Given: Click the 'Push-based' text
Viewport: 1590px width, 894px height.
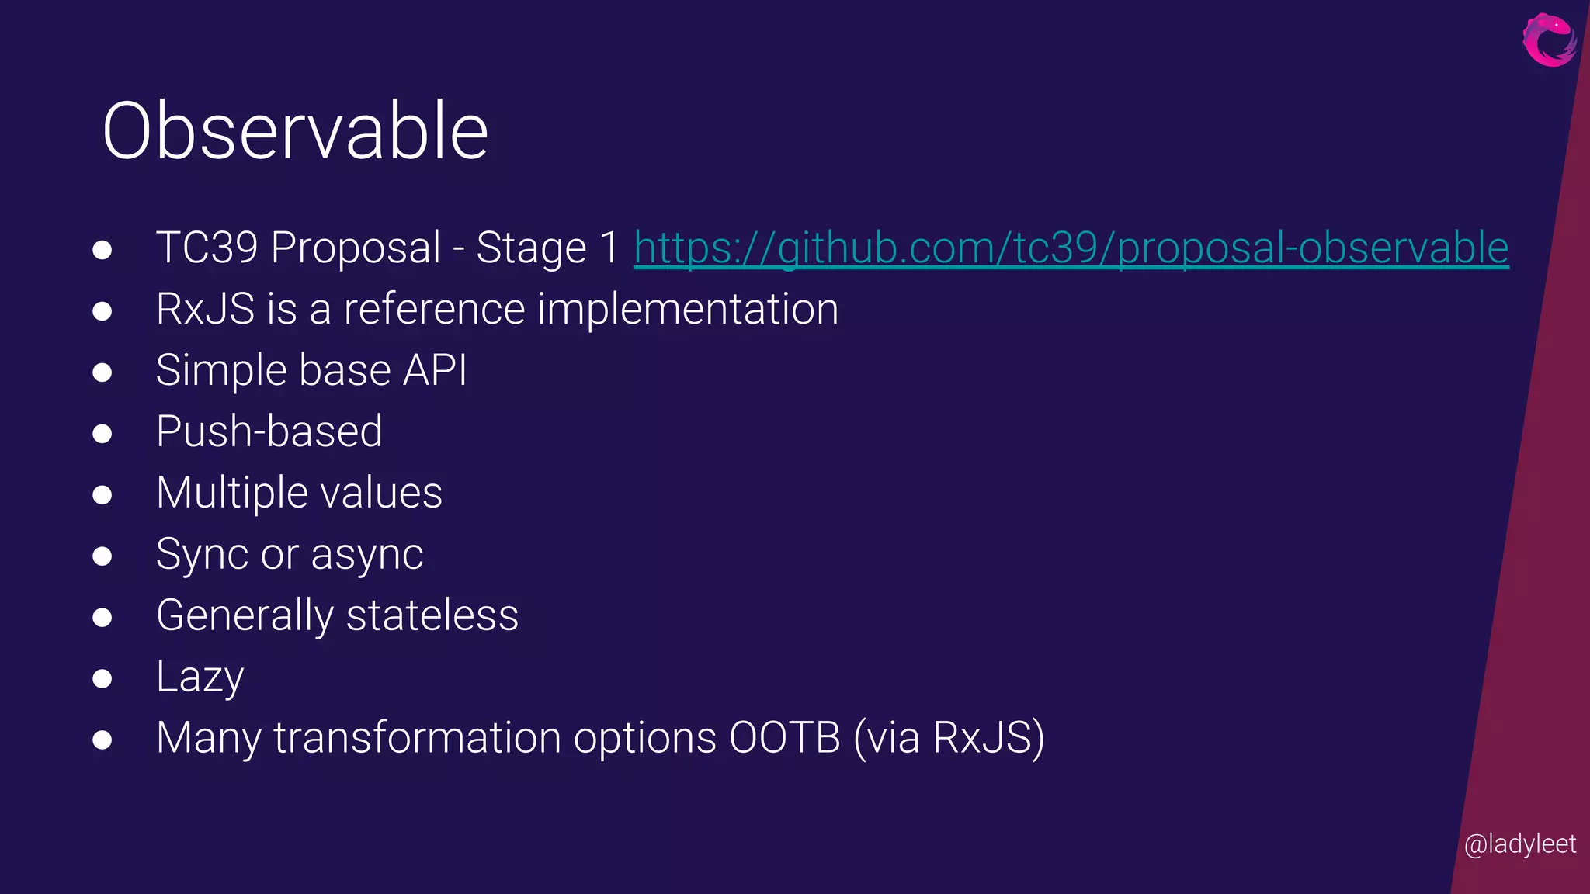Looking at the screenshot, I should pos(269,431).
